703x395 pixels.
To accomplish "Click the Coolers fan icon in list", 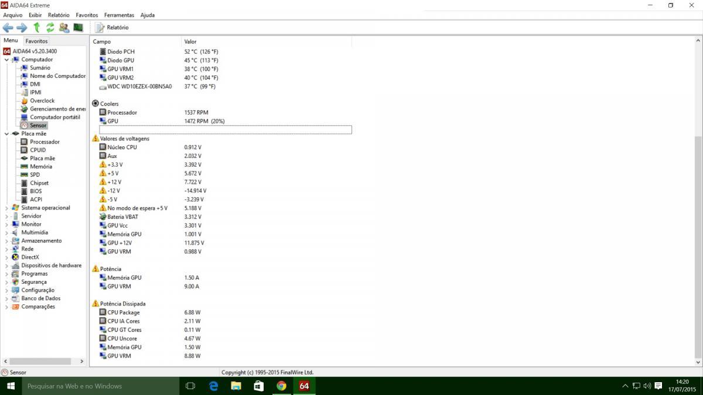I will [95, 104].
